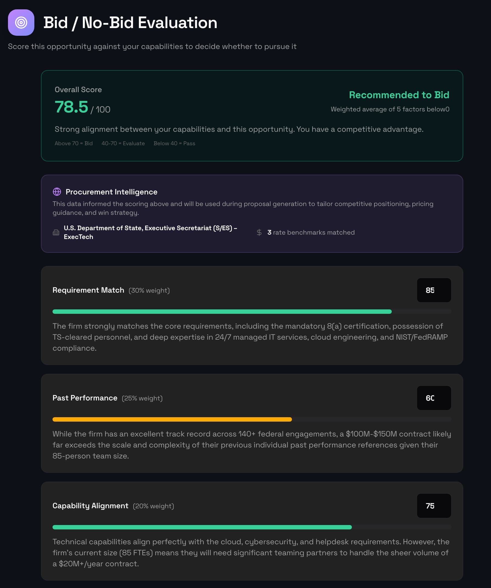Click the Requirement Match factor title
Viewport: 491px width, 588px height.
[88, 290]
